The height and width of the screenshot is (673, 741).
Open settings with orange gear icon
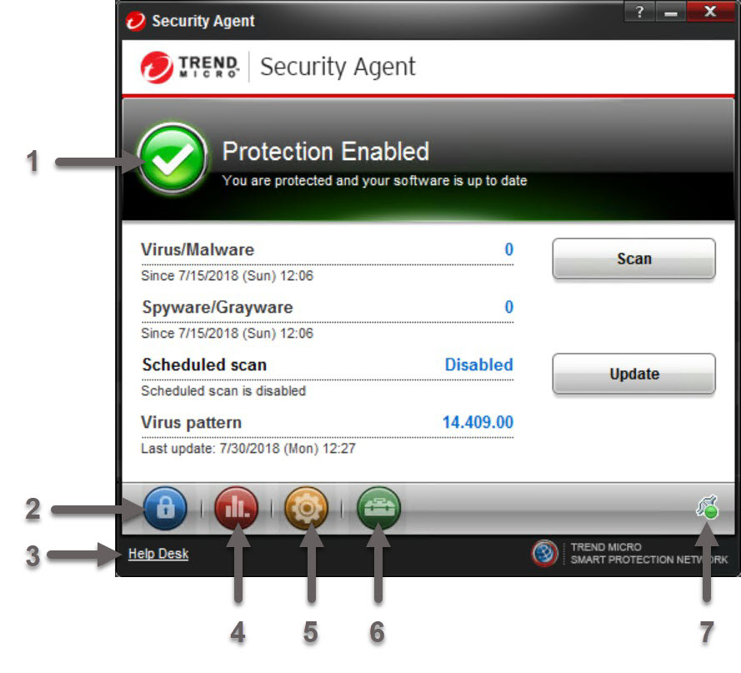pos(306,508)
